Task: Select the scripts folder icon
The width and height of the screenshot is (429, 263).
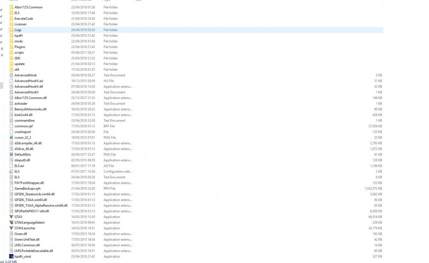Action: [11, 52]
